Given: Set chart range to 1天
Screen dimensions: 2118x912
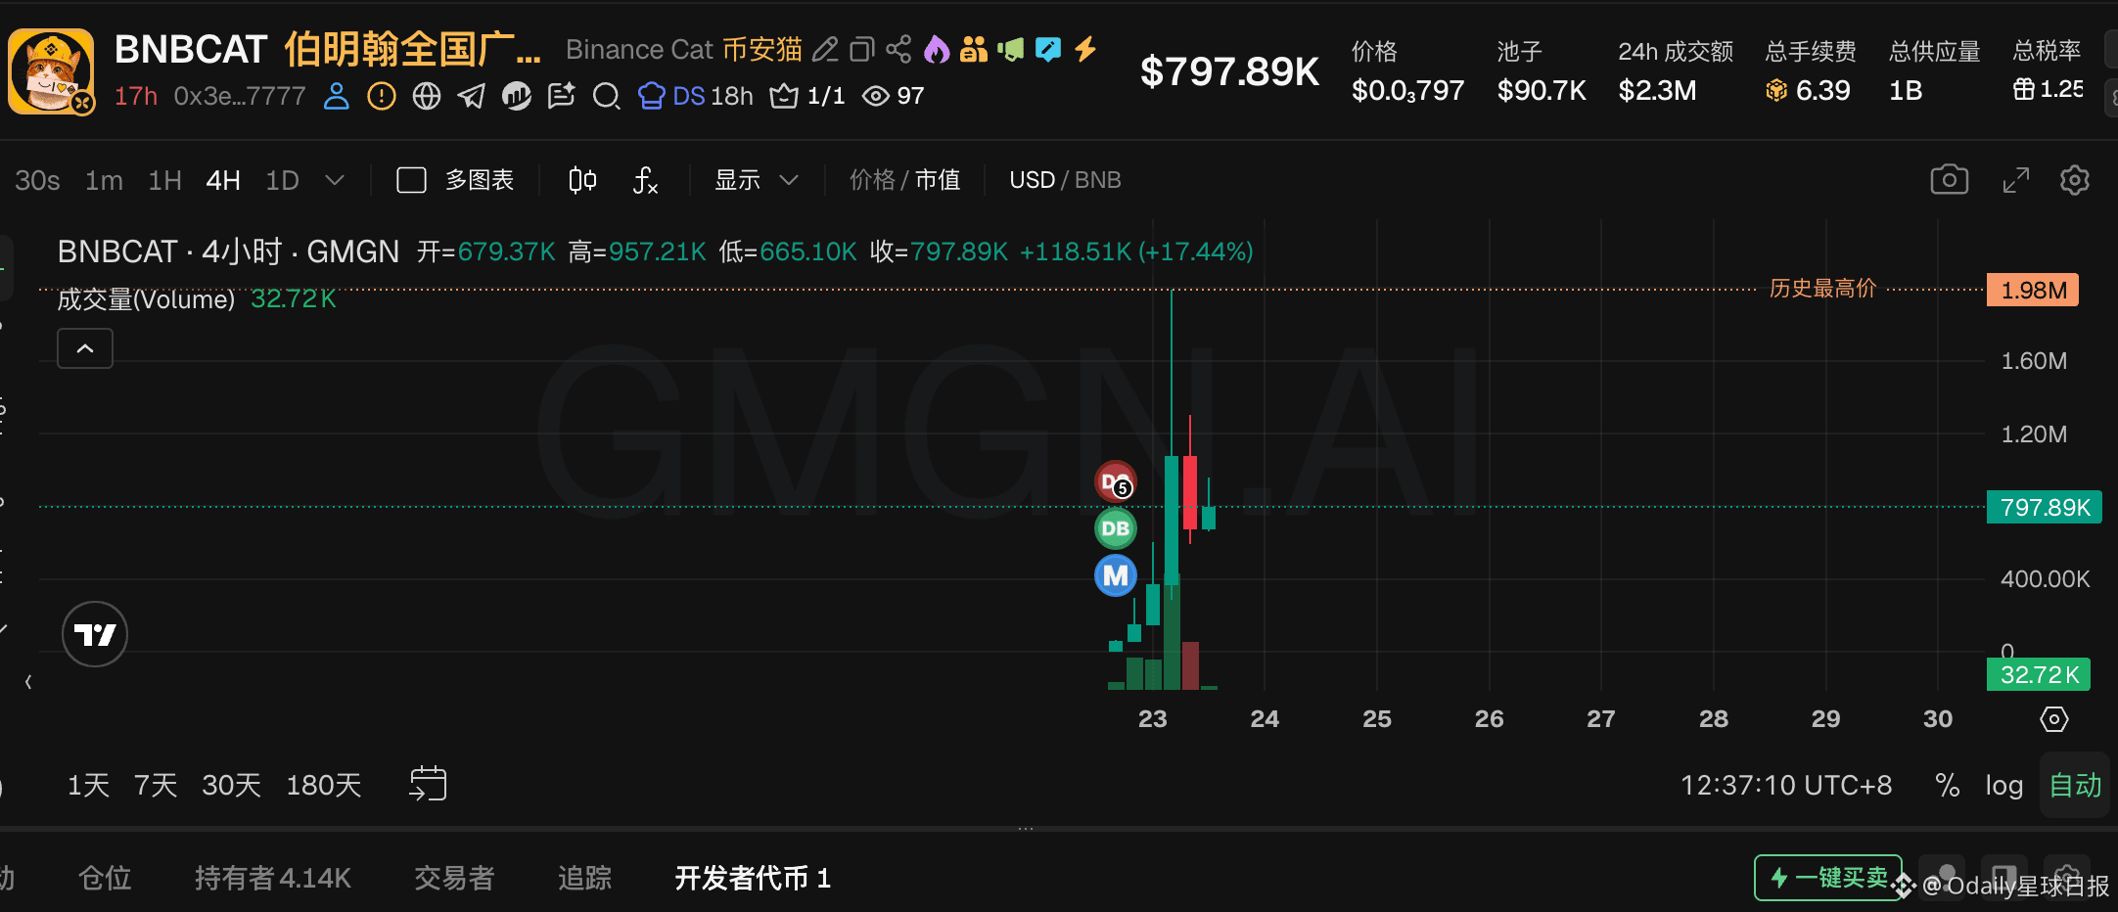Looking at the screenshot, I should [88, 785].
